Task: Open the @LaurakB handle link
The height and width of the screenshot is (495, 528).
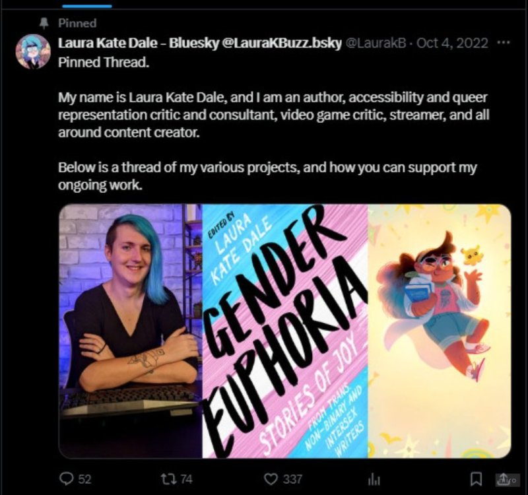Action: point(376,43)
